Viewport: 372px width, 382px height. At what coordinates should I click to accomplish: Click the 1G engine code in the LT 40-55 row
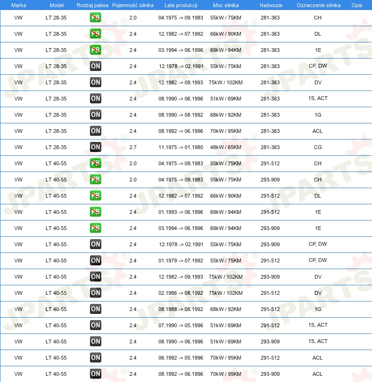coord(318,309)
